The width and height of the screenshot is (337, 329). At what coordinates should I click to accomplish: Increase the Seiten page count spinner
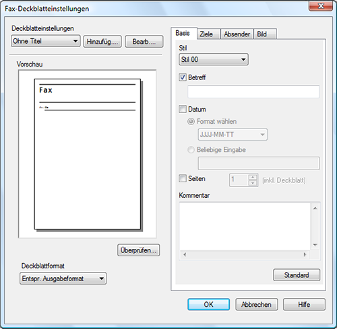(x=253, y=177)
